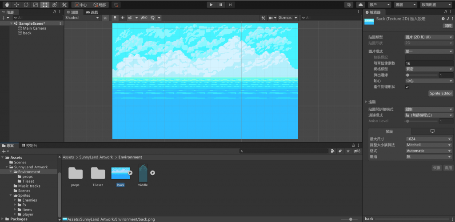Viewport: 455px width, 222px height.
Task: Open the 貼圖類型 texture type dropdown
Action: 429,37
